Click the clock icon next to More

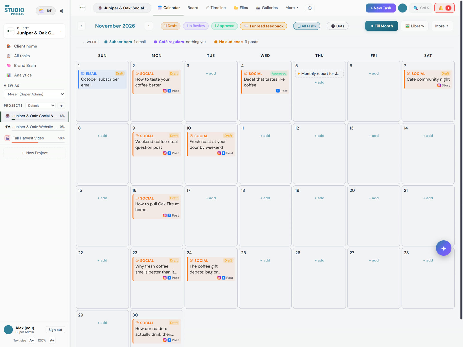point(310,8)
